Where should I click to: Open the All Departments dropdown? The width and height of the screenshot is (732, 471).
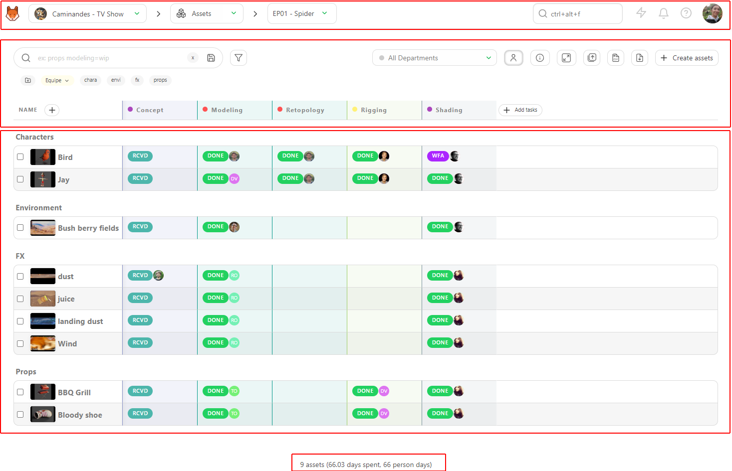tap(435, 58)
